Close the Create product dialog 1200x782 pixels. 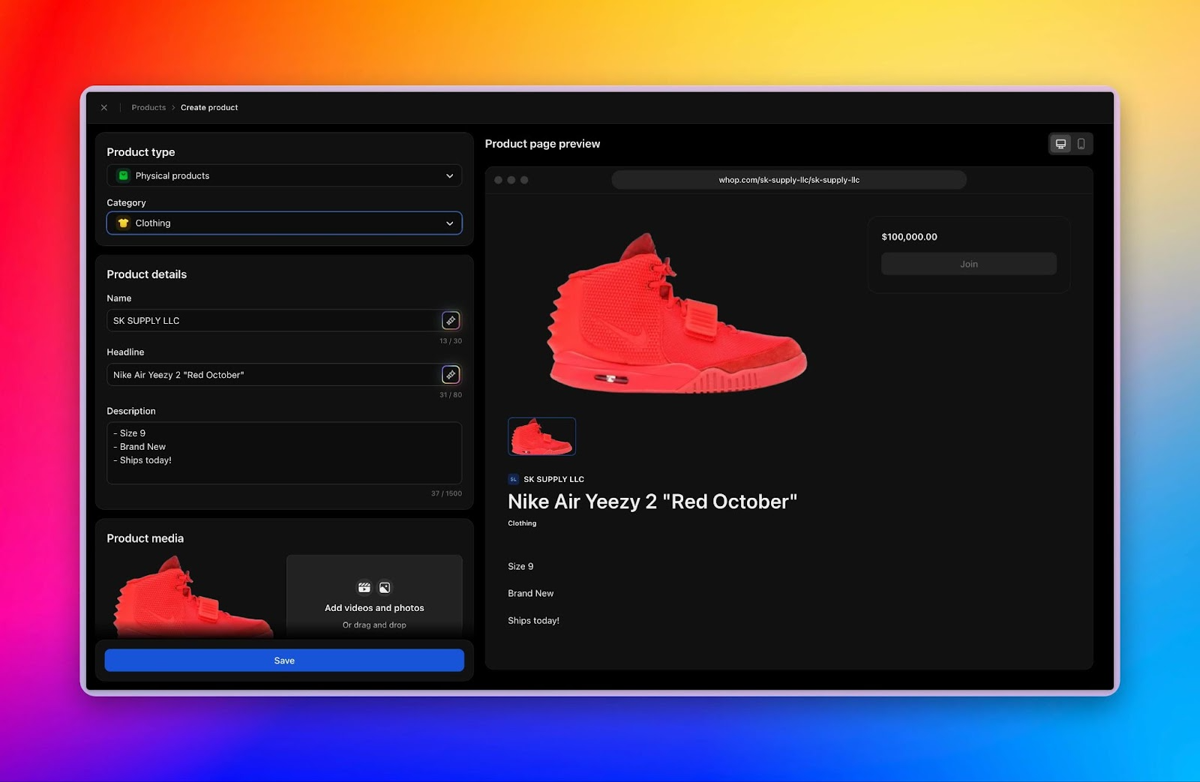pyautogui.click(x=104, y=108)
